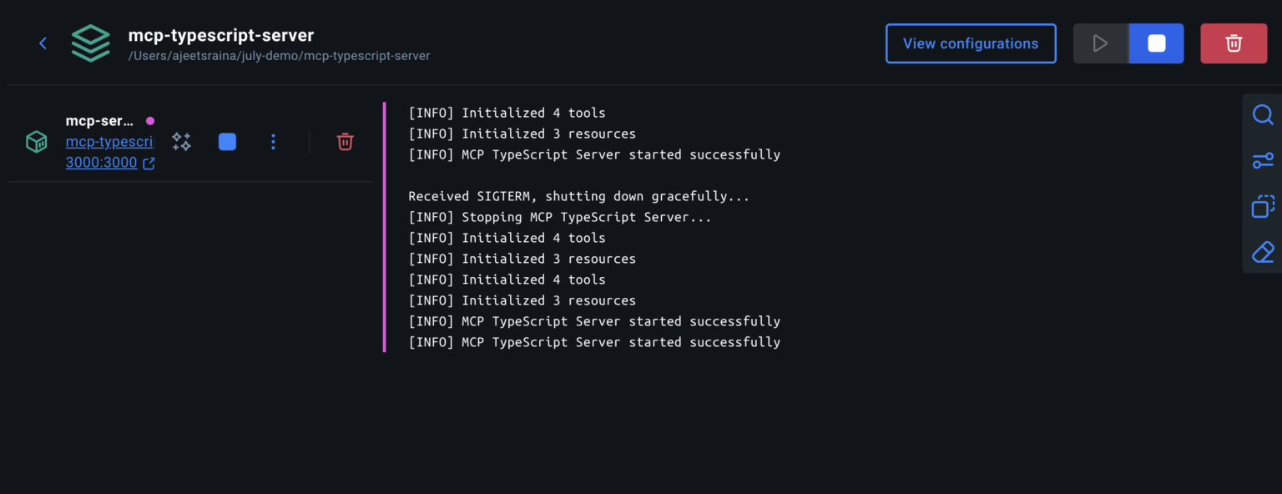Start the compose stack with the play button

tap(1100, 43)
